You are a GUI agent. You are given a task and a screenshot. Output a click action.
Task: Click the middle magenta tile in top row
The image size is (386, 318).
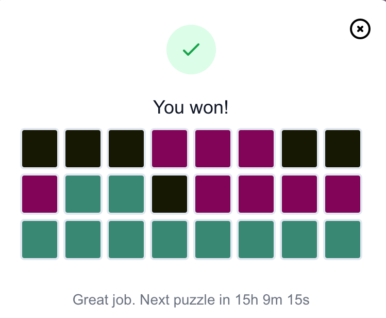point(213,149)
